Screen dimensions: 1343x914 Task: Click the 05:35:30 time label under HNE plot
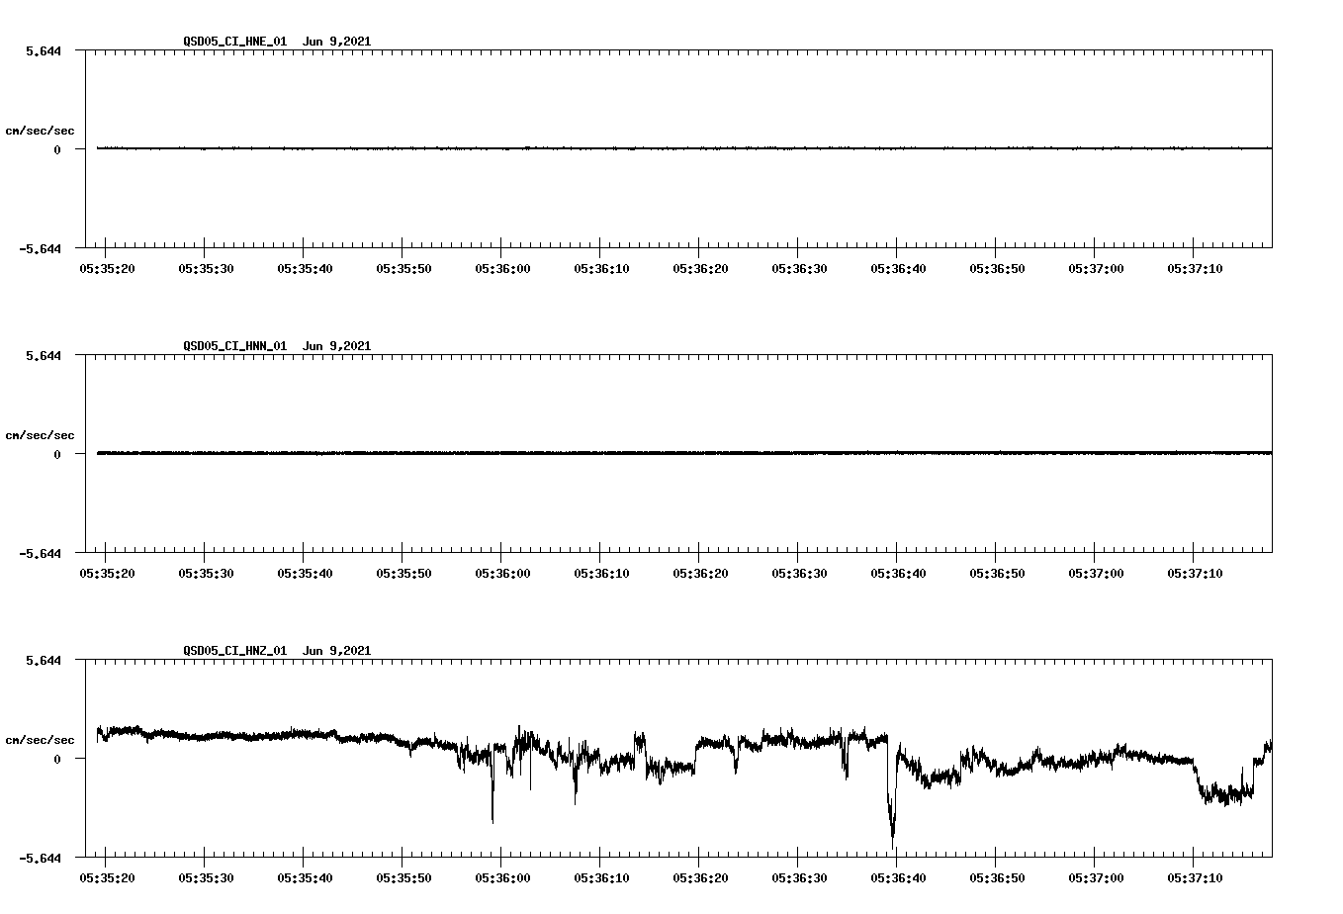[206, 269]
